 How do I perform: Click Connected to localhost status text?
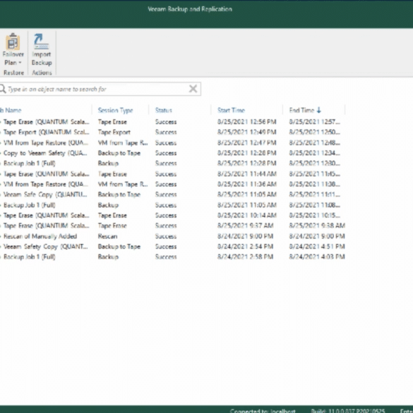[263, 411]
